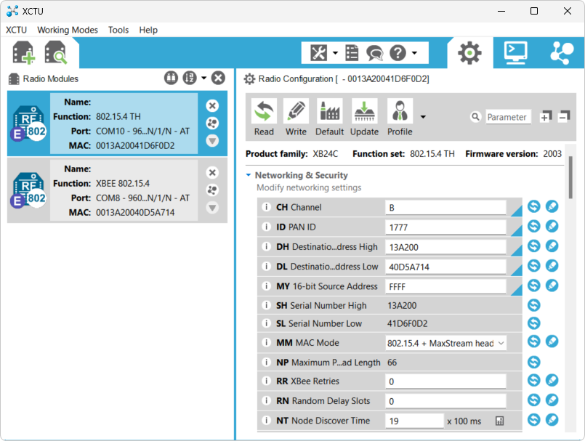Open sort options dropdown arrow

pyautogui.click(x=203, y=78)
